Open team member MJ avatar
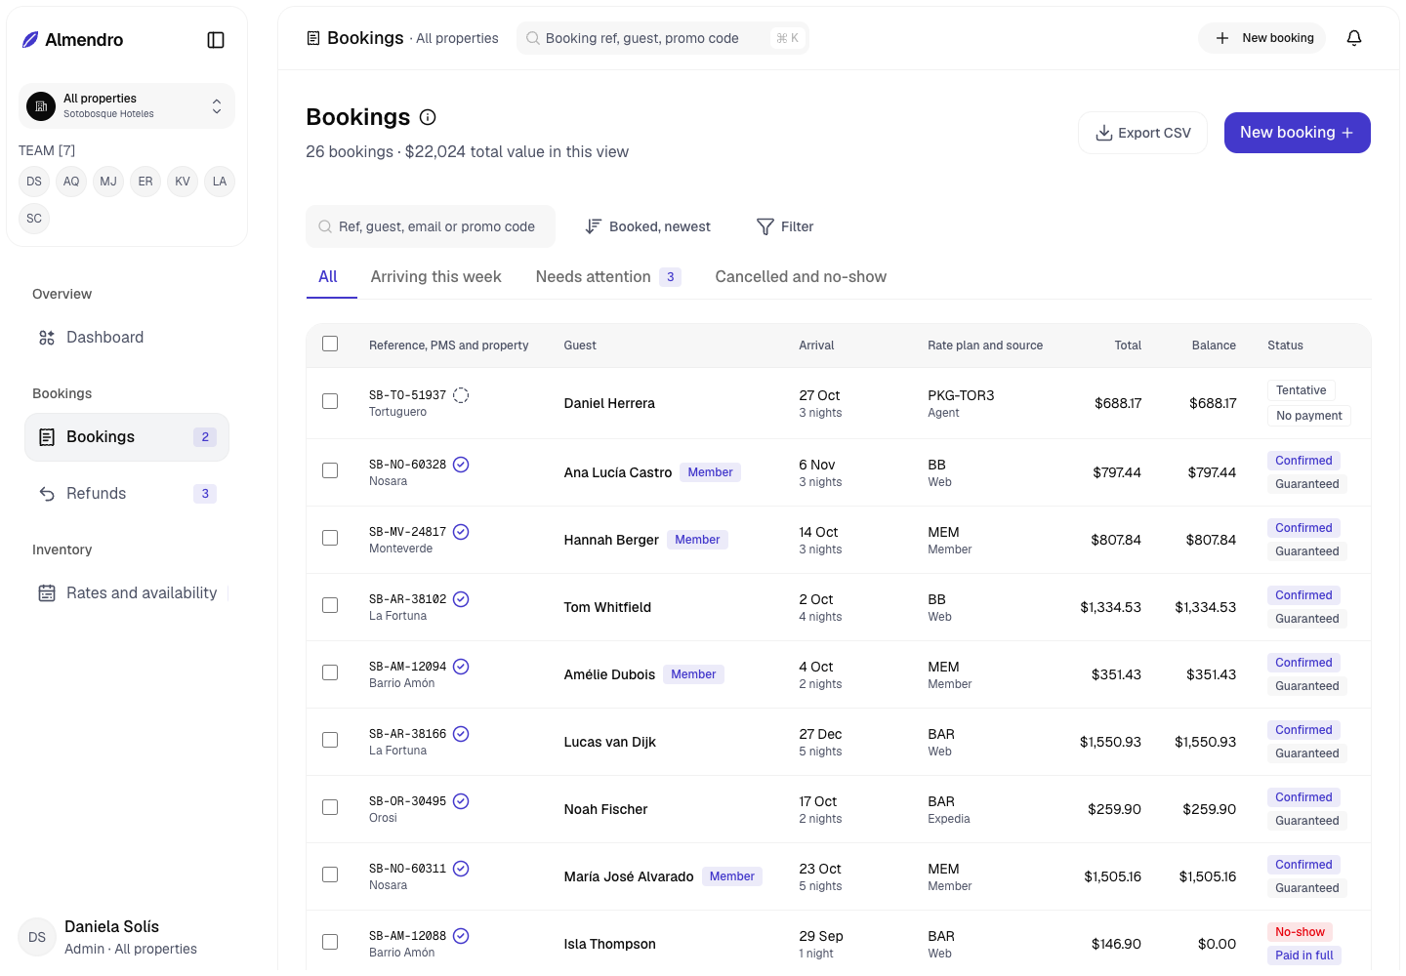1406x976 pixels. coord(108,182)
